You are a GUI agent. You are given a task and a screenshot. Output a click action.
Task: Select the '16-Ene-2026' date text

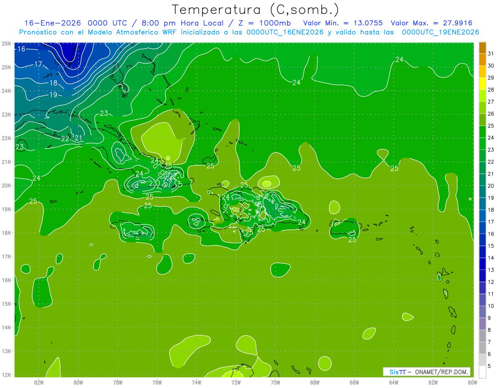(52, 23)
